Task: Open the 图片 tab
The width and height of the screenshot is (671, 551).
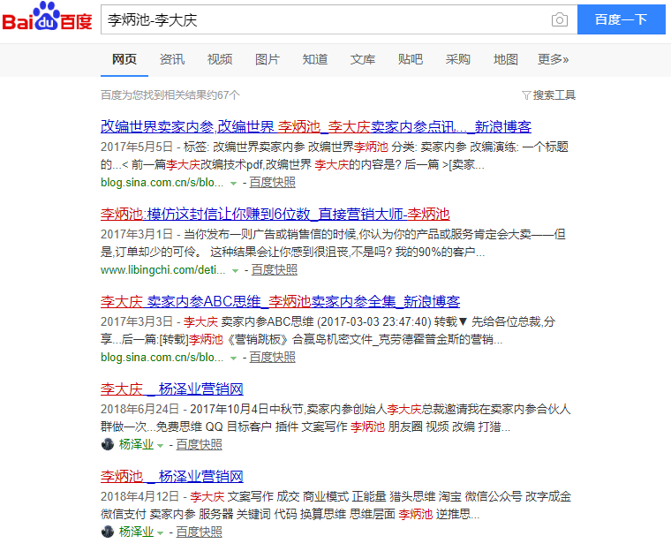Action: pyautogui.click(x=268, y=59)
